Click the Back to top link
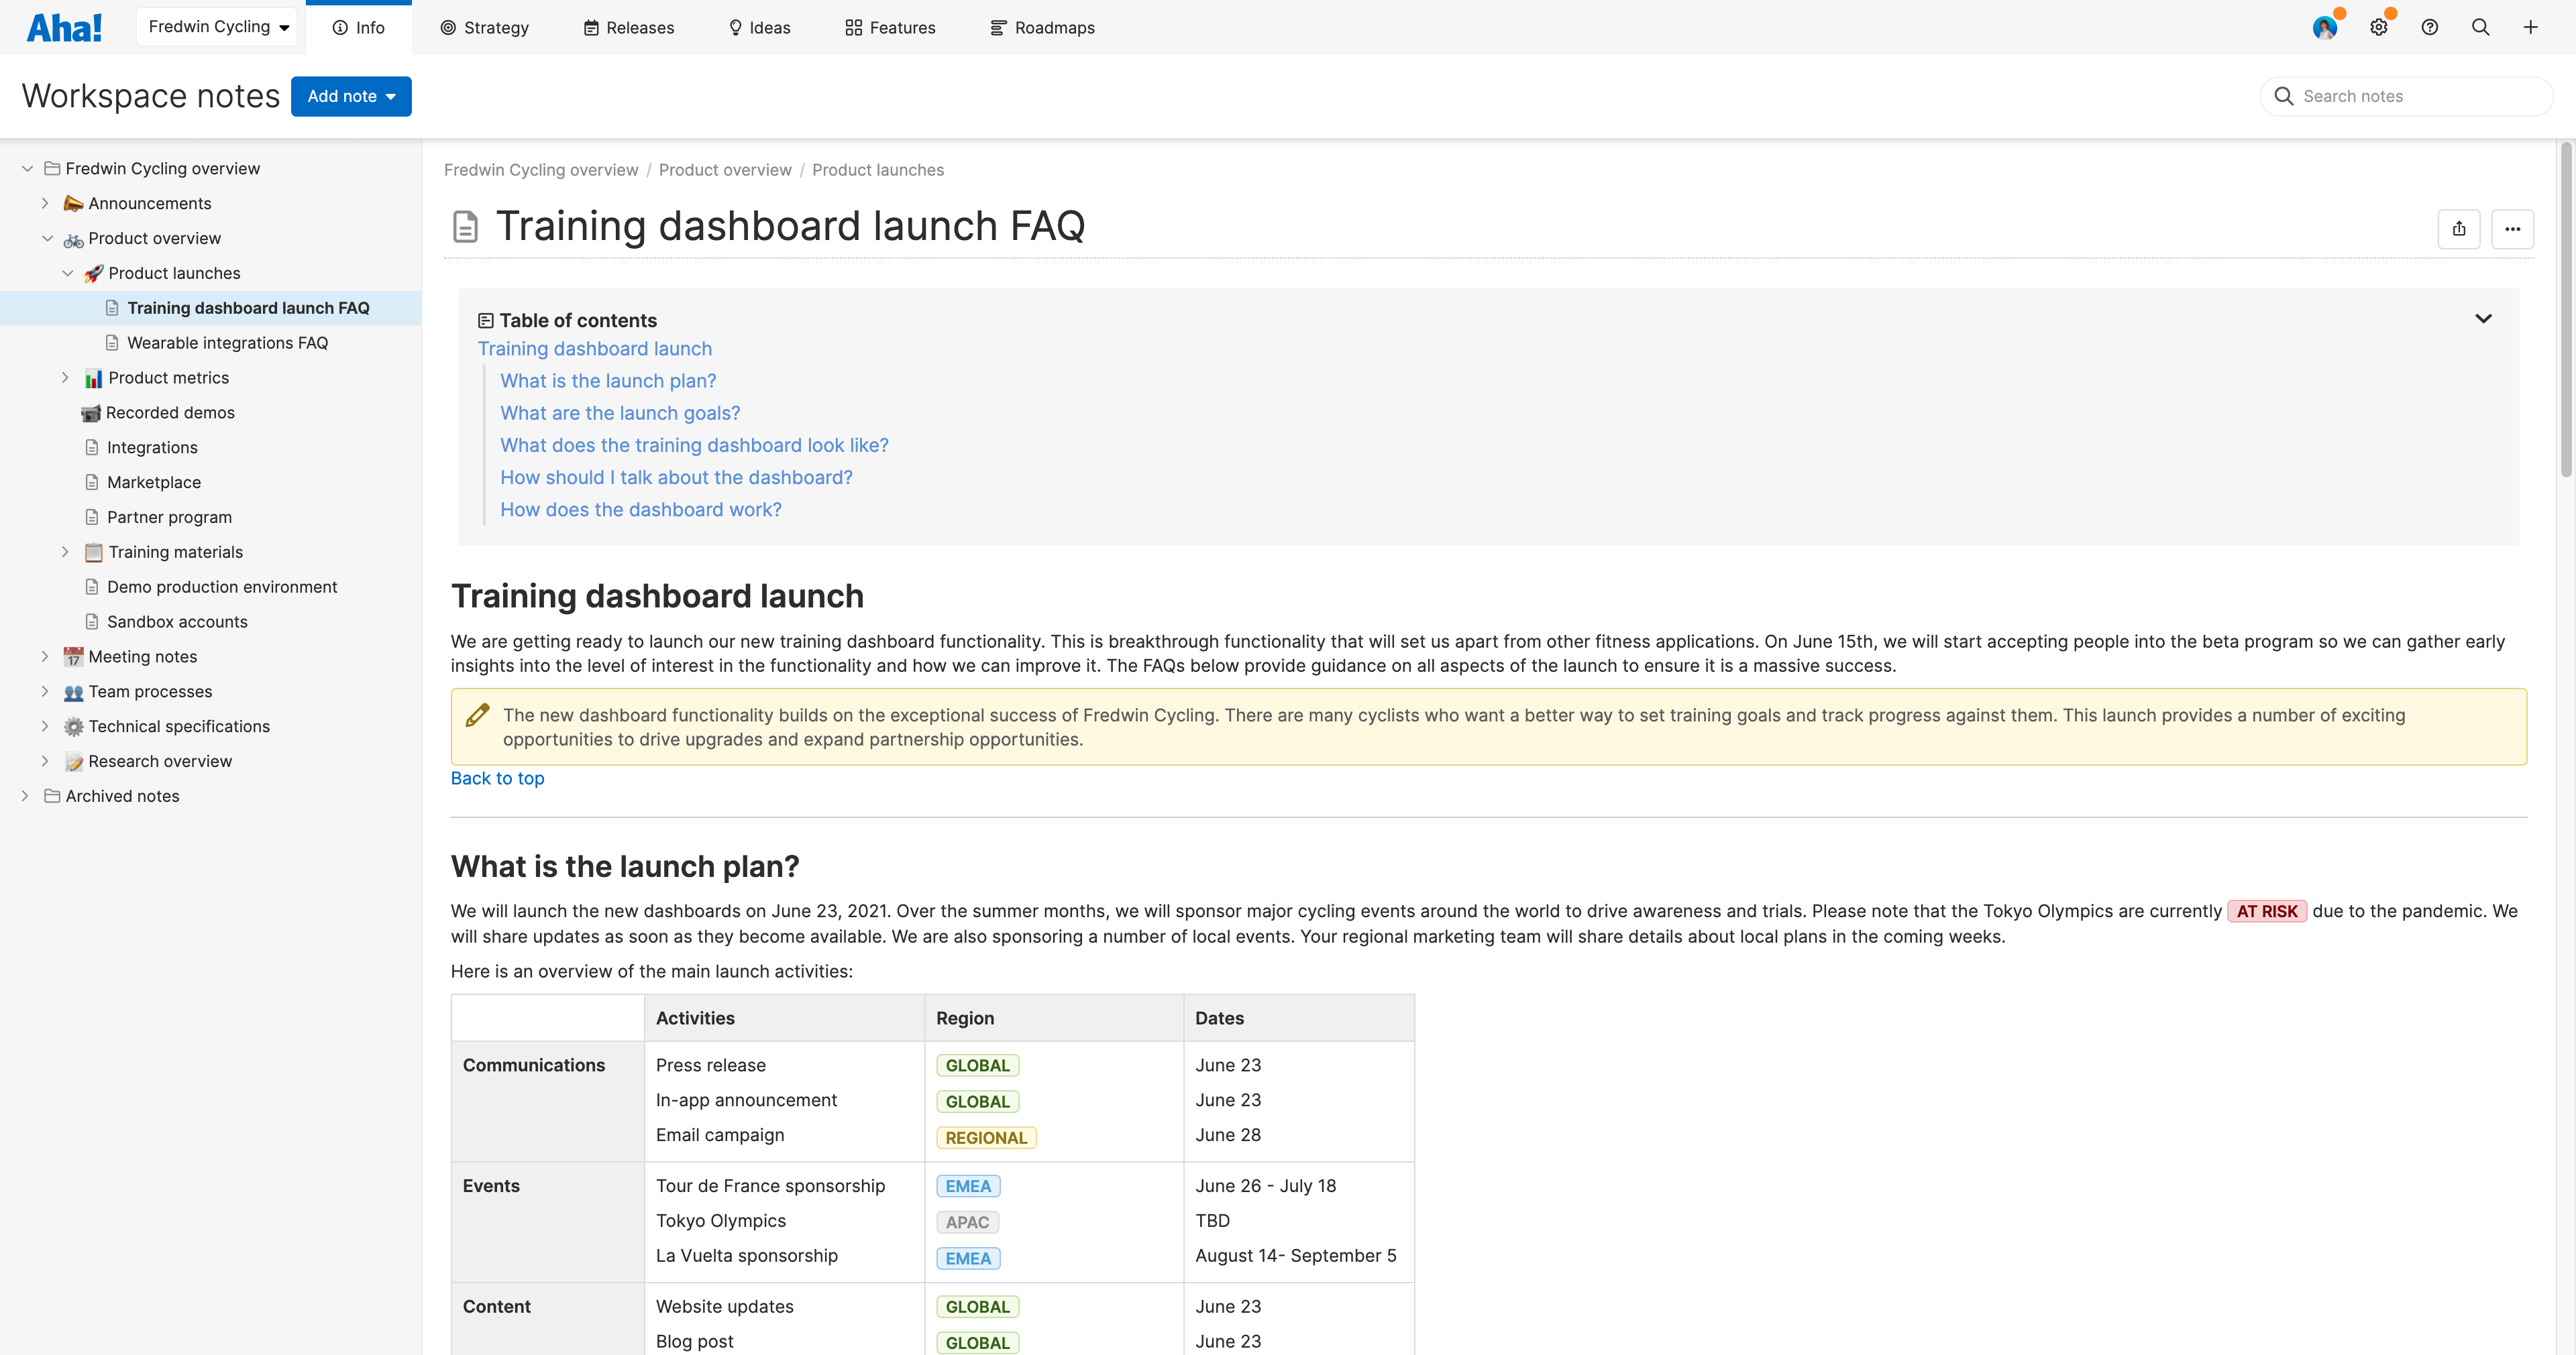 pyautogui.click(x=497, y=778)
